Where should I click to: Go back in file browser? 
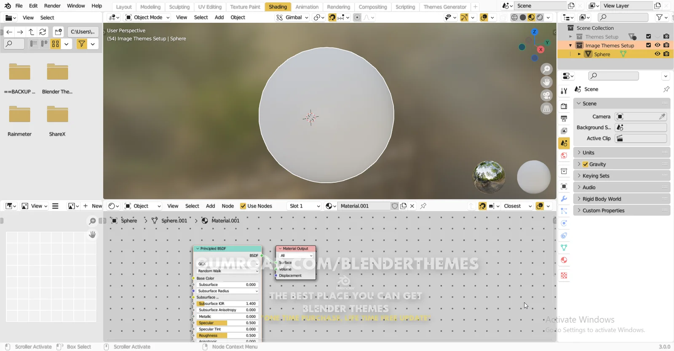(9, 32)
